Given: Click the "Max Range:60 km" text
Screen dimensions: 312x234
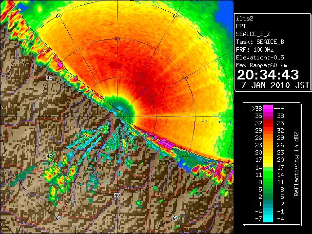Looking at the screenshot, I should pos(261,65).
